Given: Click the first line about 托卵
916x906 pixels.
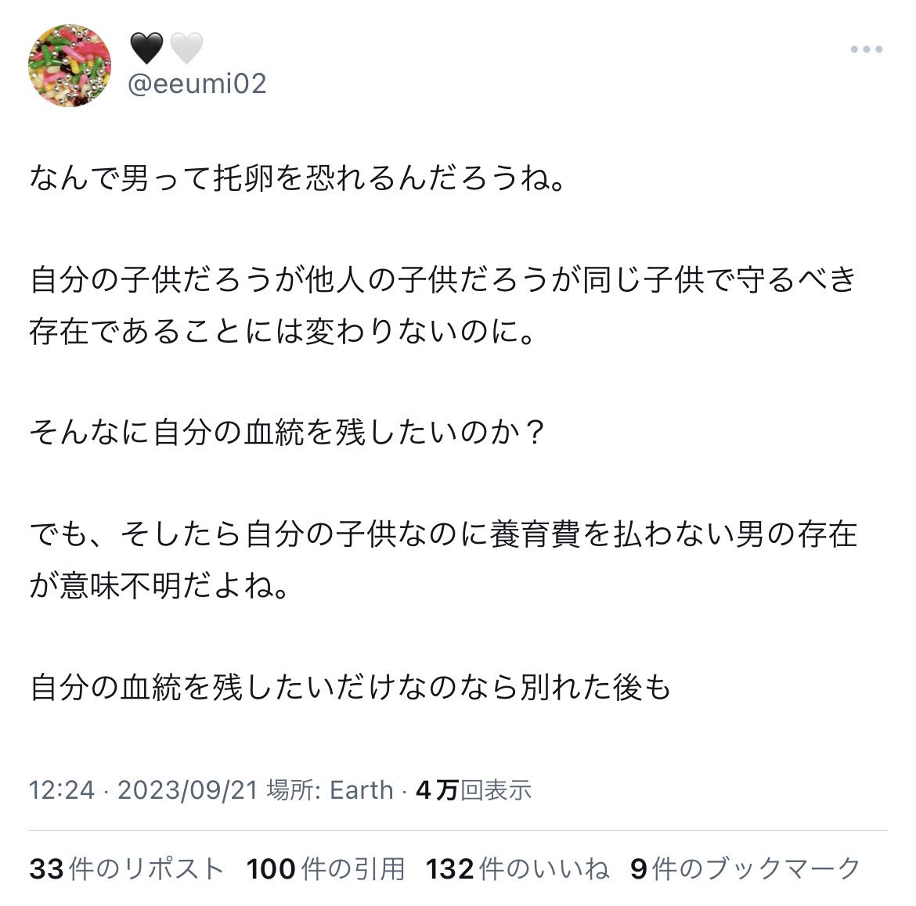Looking at the screenshot, I should click(x=298, y=178).
